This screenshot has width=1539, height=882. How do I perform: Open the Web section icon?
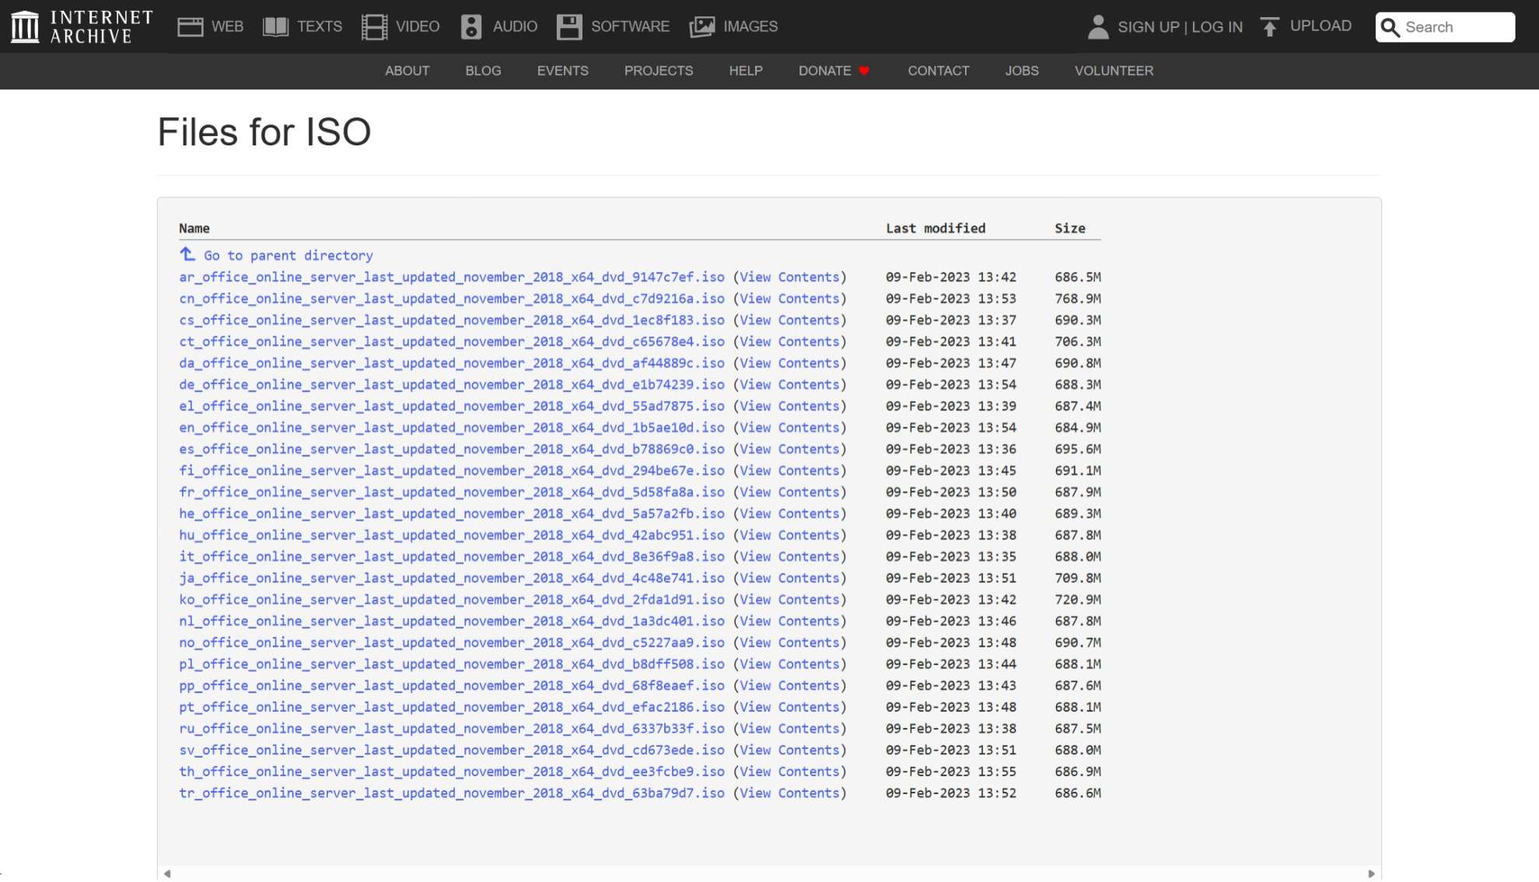point(190,26)
